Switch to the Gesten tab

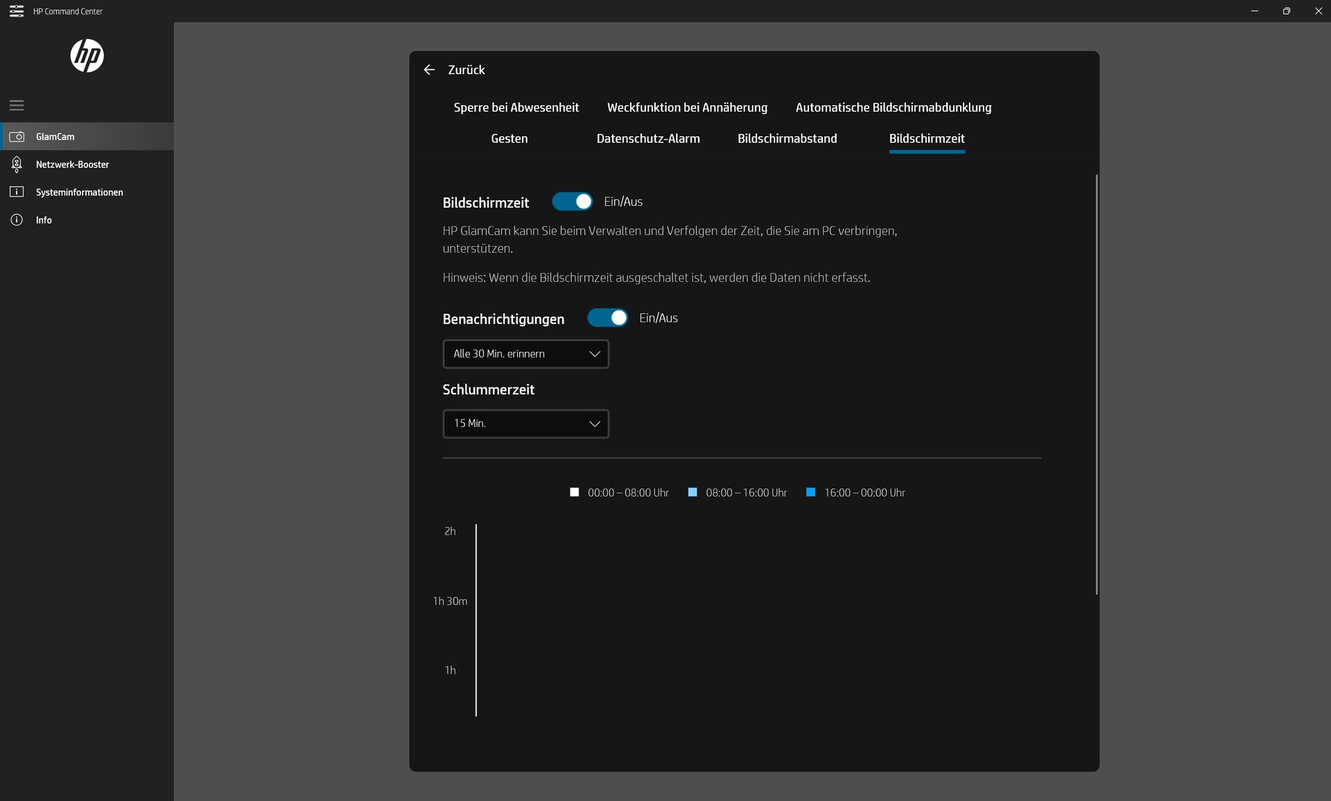pyautogui.click(x=509, y=139)
